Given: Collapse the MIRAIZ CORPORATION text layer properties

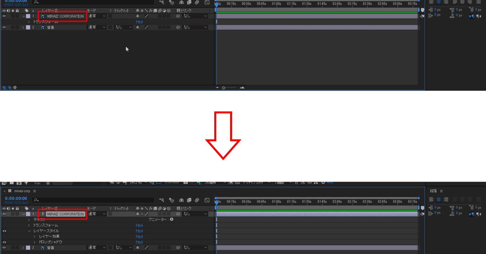Looking at the screenshot, I should pos(23,214).
